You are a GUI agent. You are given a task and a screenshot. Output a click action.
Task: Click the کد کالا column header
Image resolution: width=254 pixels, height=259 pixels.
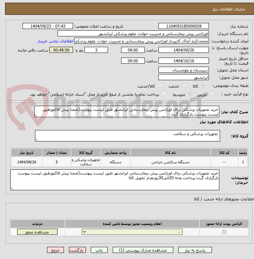(x=224, y=153)
